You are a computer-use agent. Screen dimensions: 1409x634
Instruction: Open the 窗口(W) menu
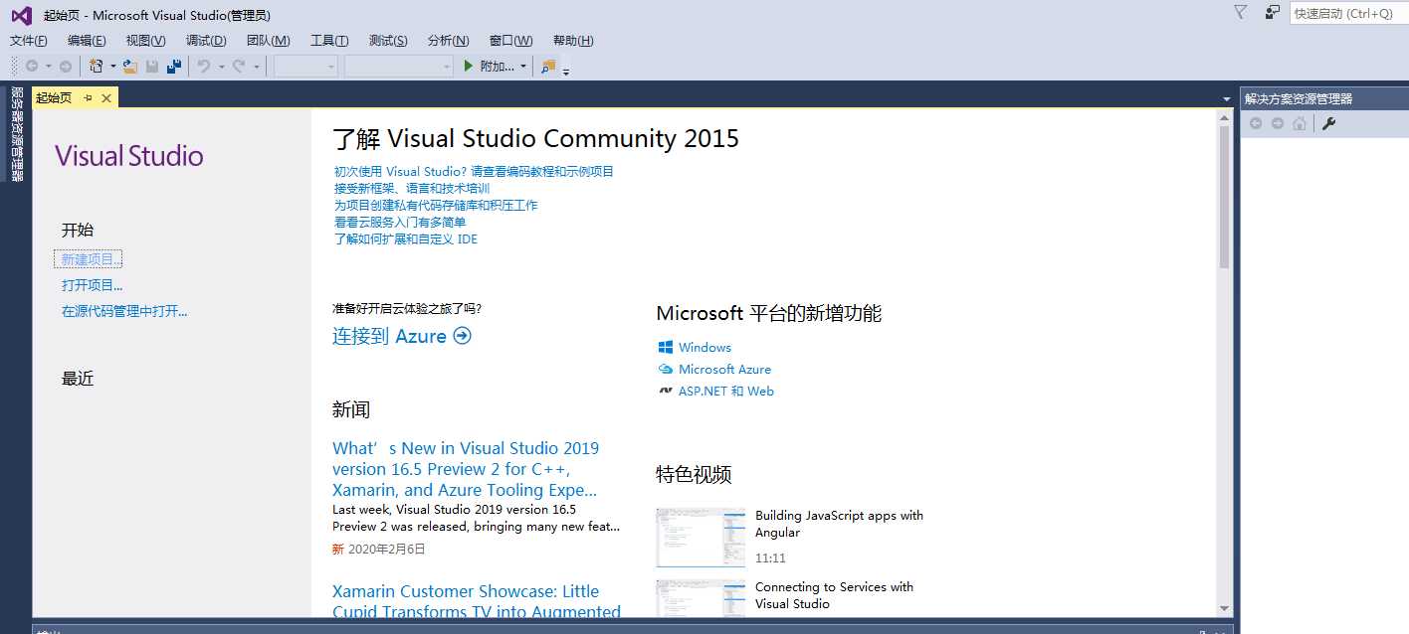pyautogui.click(x=511, y=41)
